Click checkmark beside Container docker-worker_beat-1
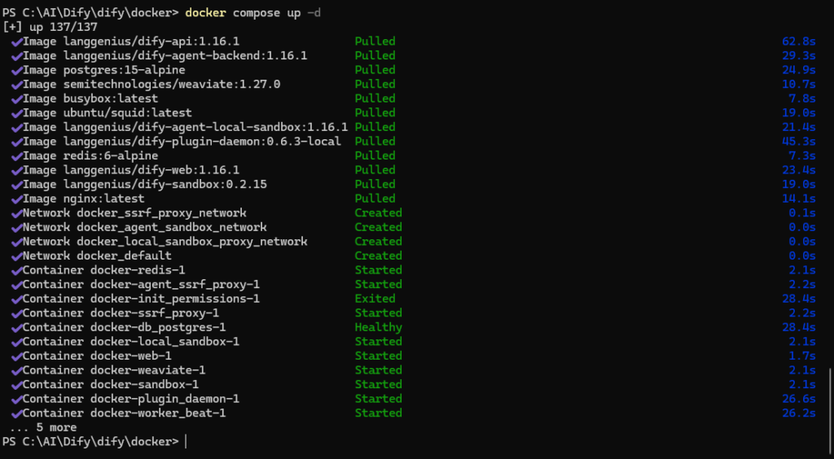 (16, 413)
